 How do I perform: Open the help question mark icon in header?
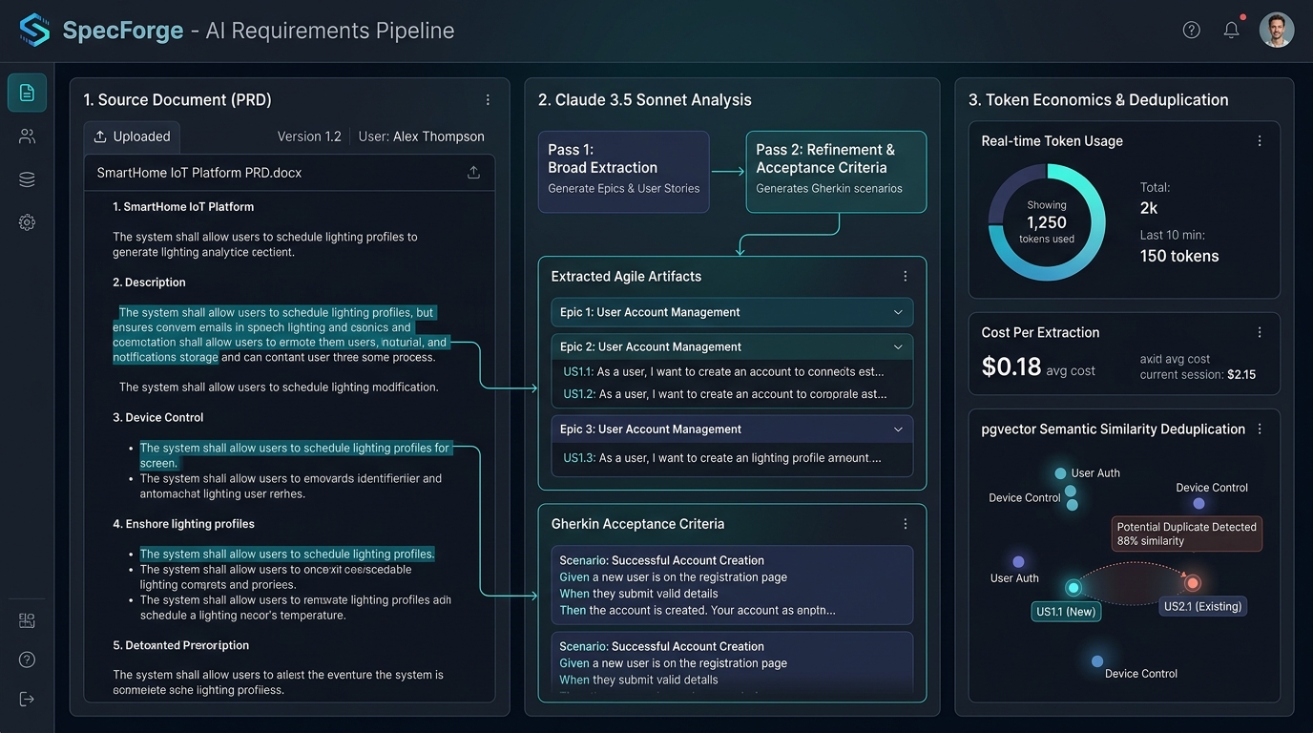[1192, 30]
